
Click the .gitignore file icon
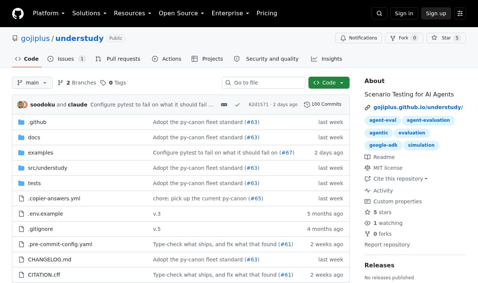point(21,229)
